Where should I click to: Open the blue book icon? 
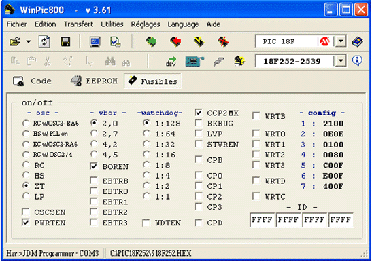[x=357, y=41]
